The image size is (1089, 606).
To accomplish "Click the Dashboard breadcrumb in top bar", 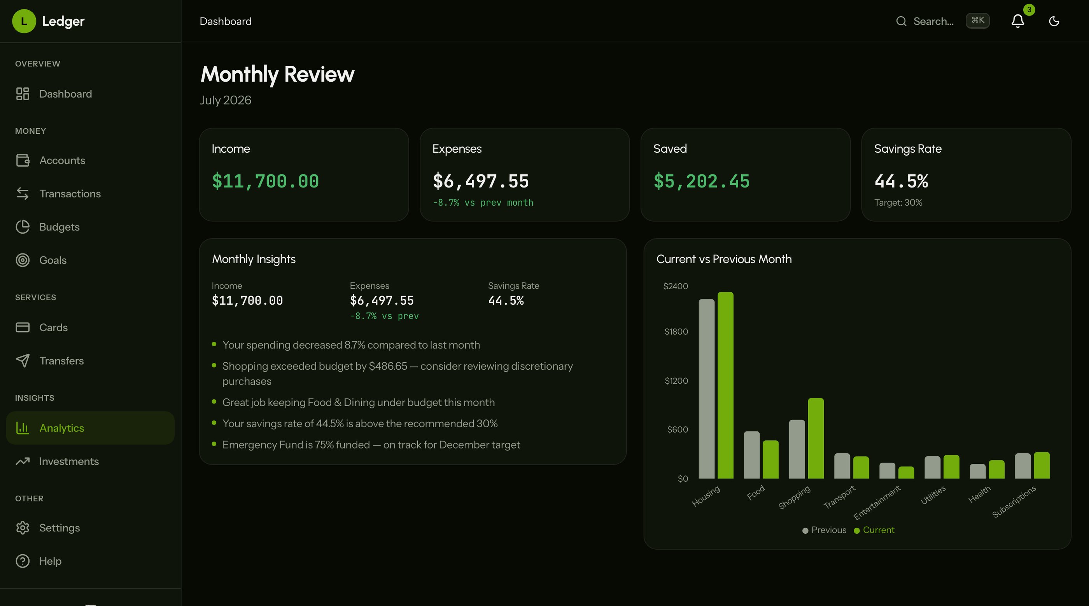I will click(225, 21).
